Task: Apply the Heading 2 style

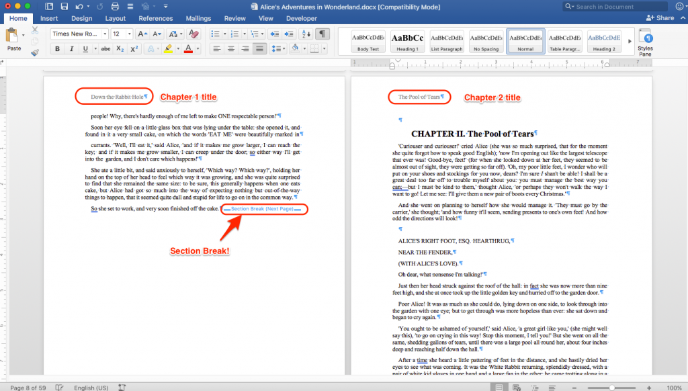Action: coord(604,42)
